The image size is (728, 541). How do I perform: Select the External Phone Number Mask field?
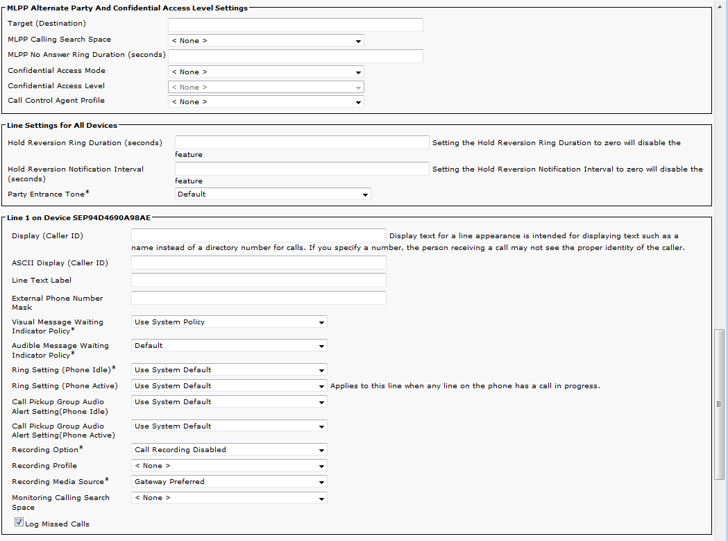[x=258, y=298]
